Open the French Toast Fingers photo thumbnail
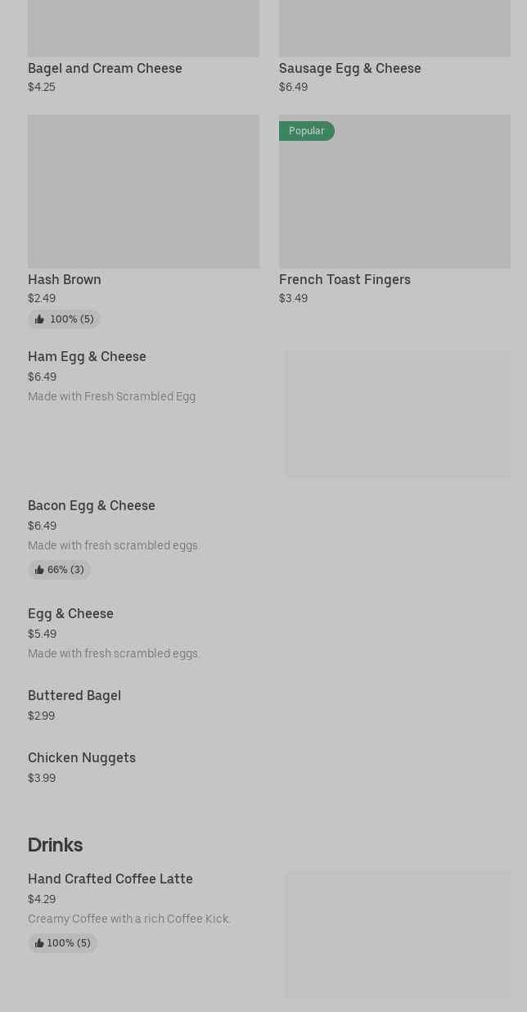 click(394, 197)
